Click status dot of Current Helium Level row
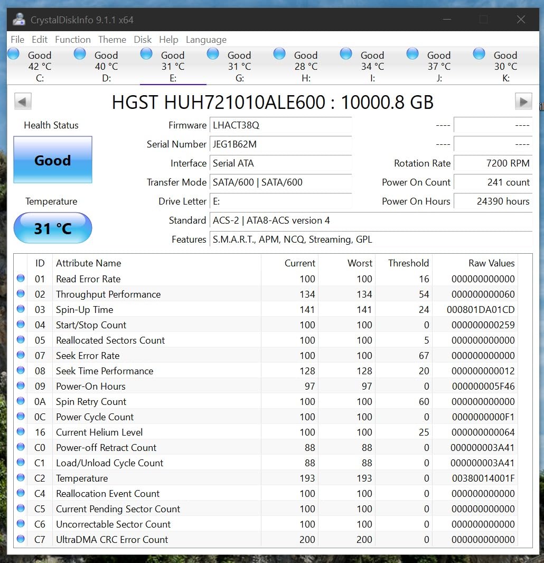This screenshot has height=563, width=544. [x=21, y=431]
